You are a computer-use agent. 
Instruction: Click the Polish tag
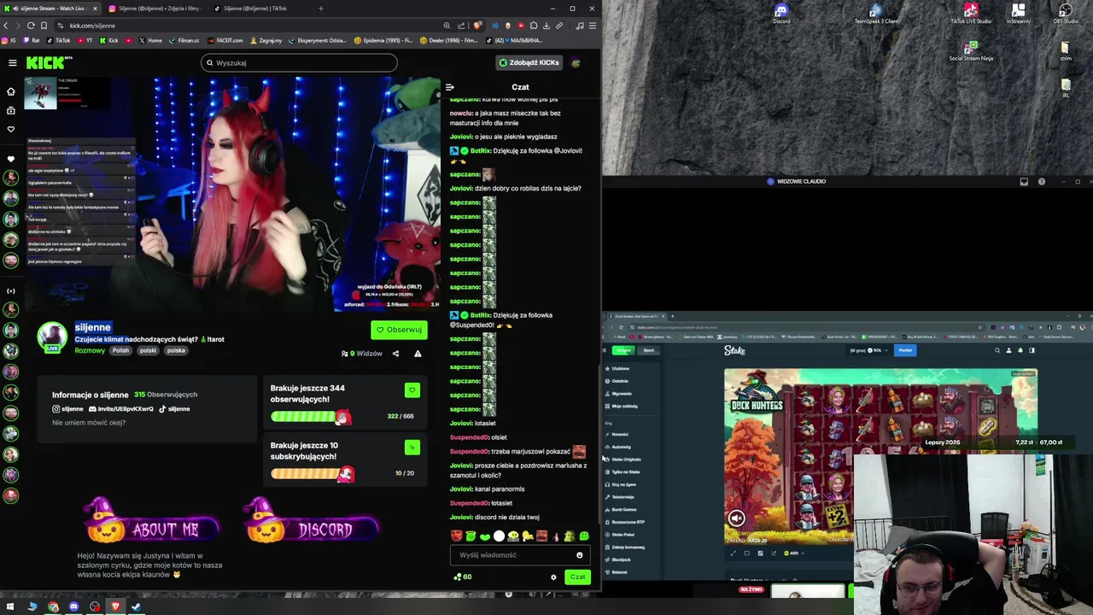[120, 350]
